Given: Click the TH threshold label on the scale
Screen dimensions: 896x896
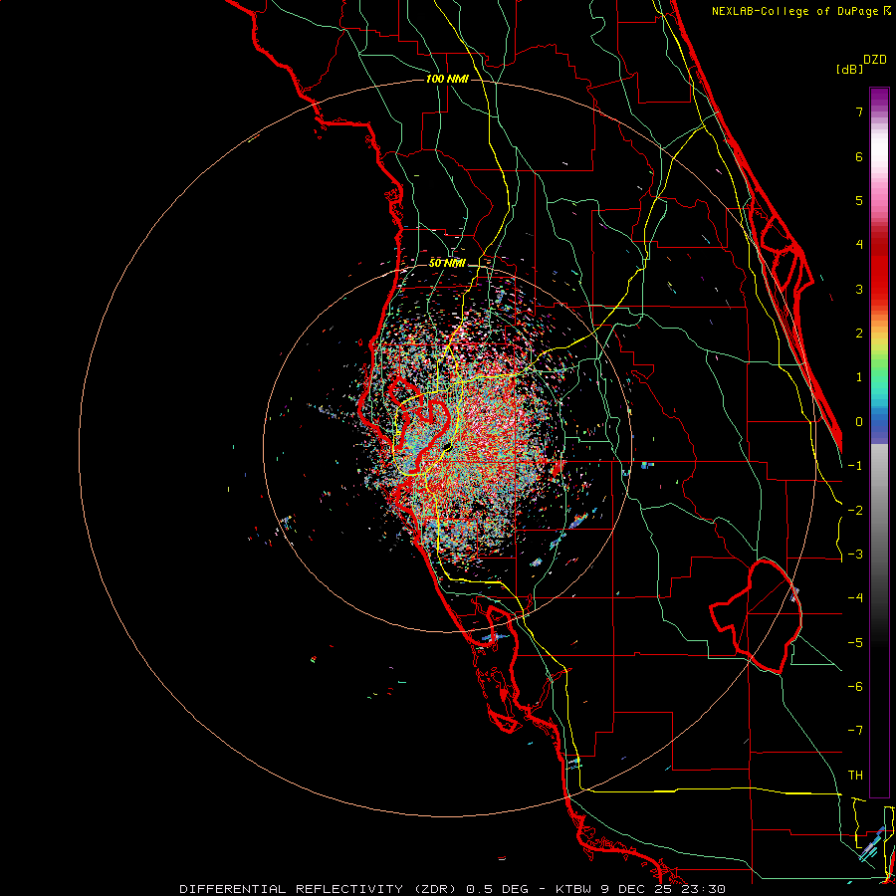Looking at the screenshot, I should 855,776.
